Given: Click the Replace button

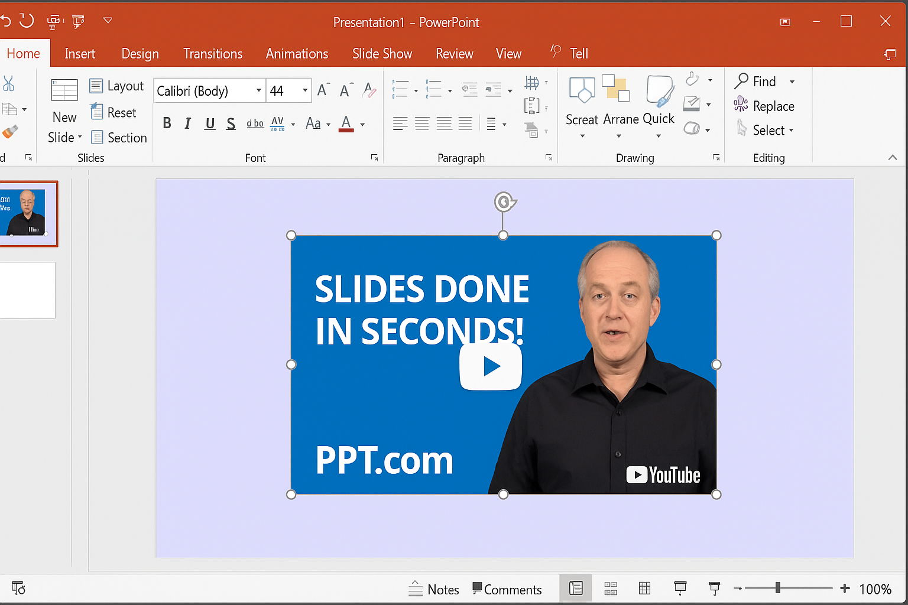Looking at the screenshot, I should click(764, 106).
